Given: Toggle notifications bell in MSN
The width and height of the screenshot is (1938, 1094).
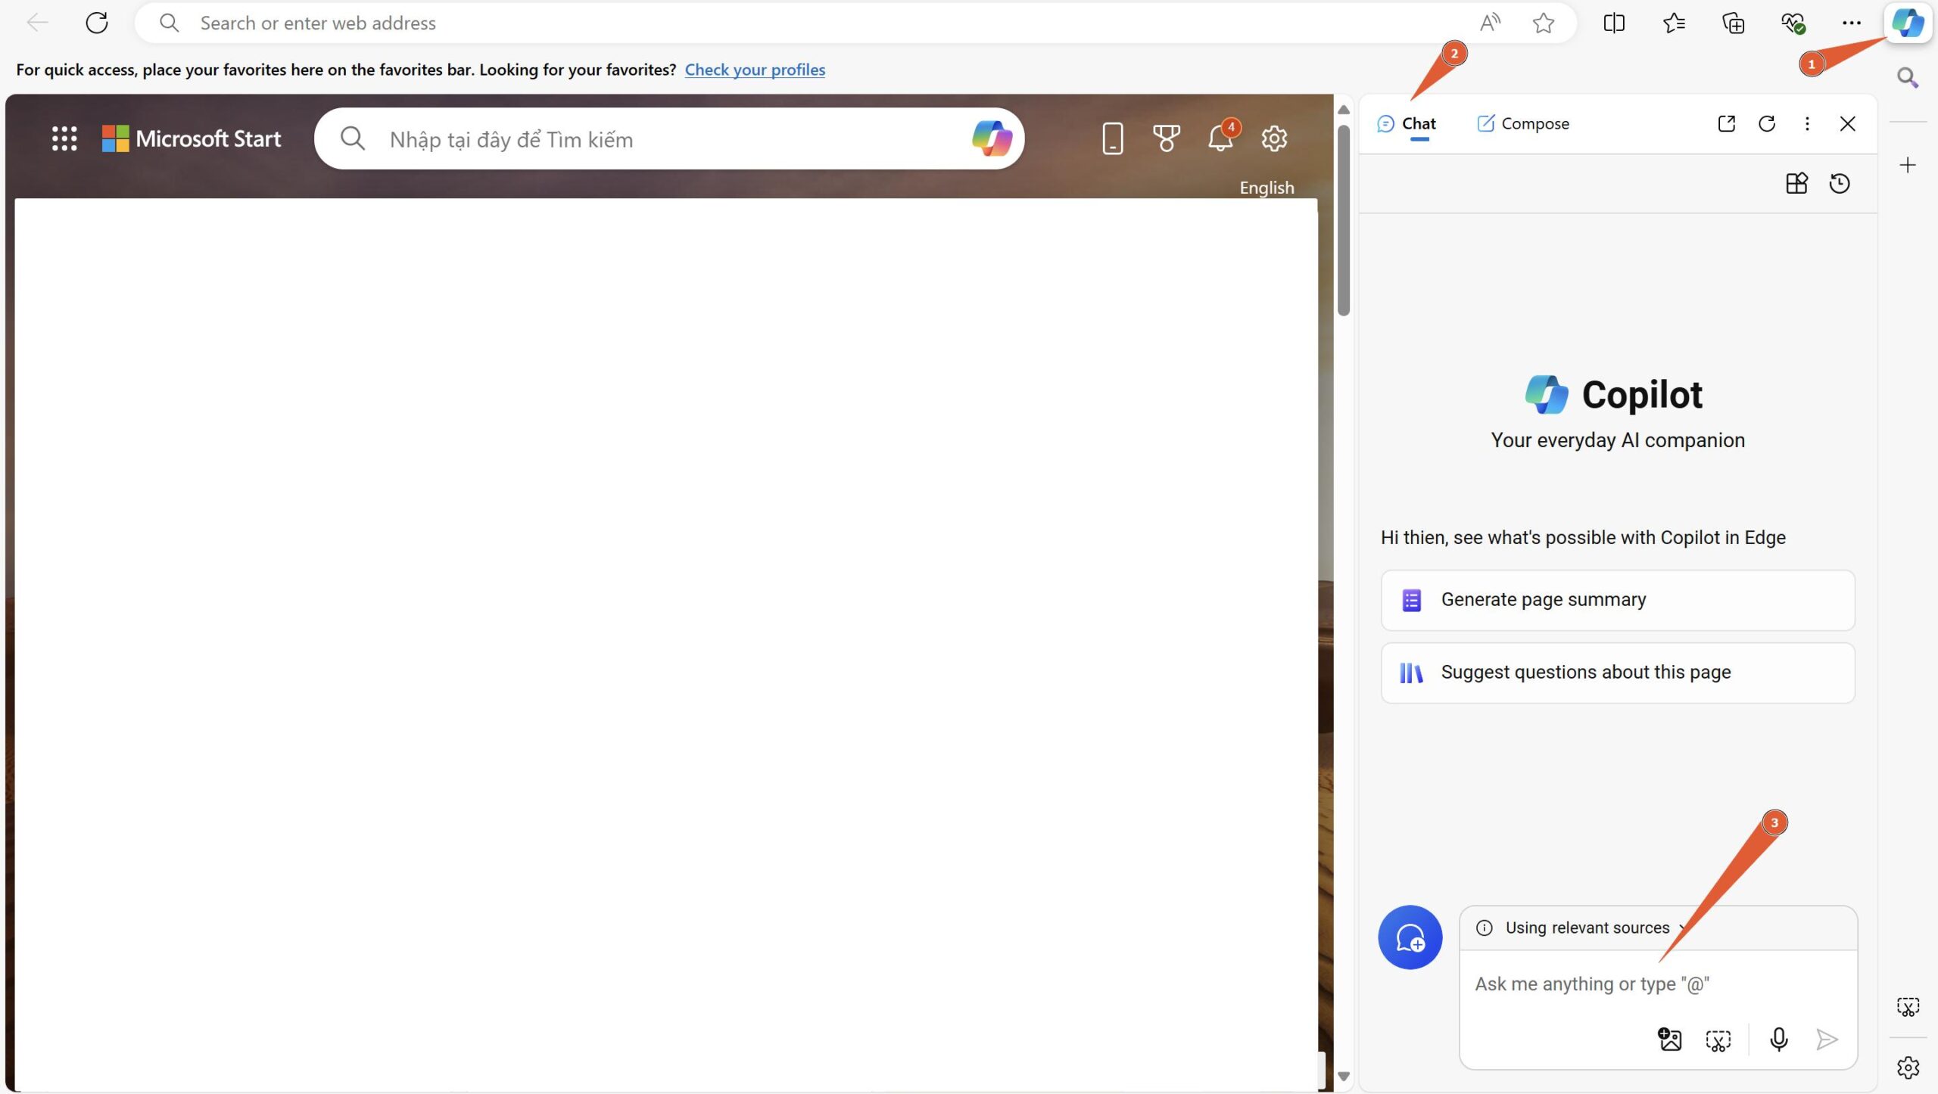Looking at the screenshot, I should pyautogui.click(x=1220, y=138).
